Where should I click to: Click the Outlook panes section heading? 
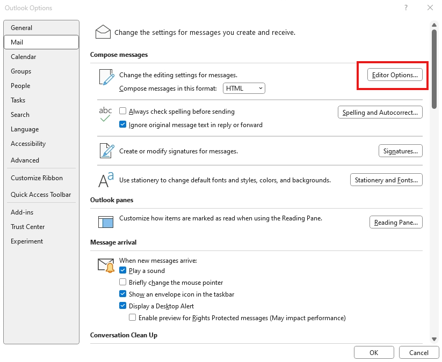tap(112, 200)
